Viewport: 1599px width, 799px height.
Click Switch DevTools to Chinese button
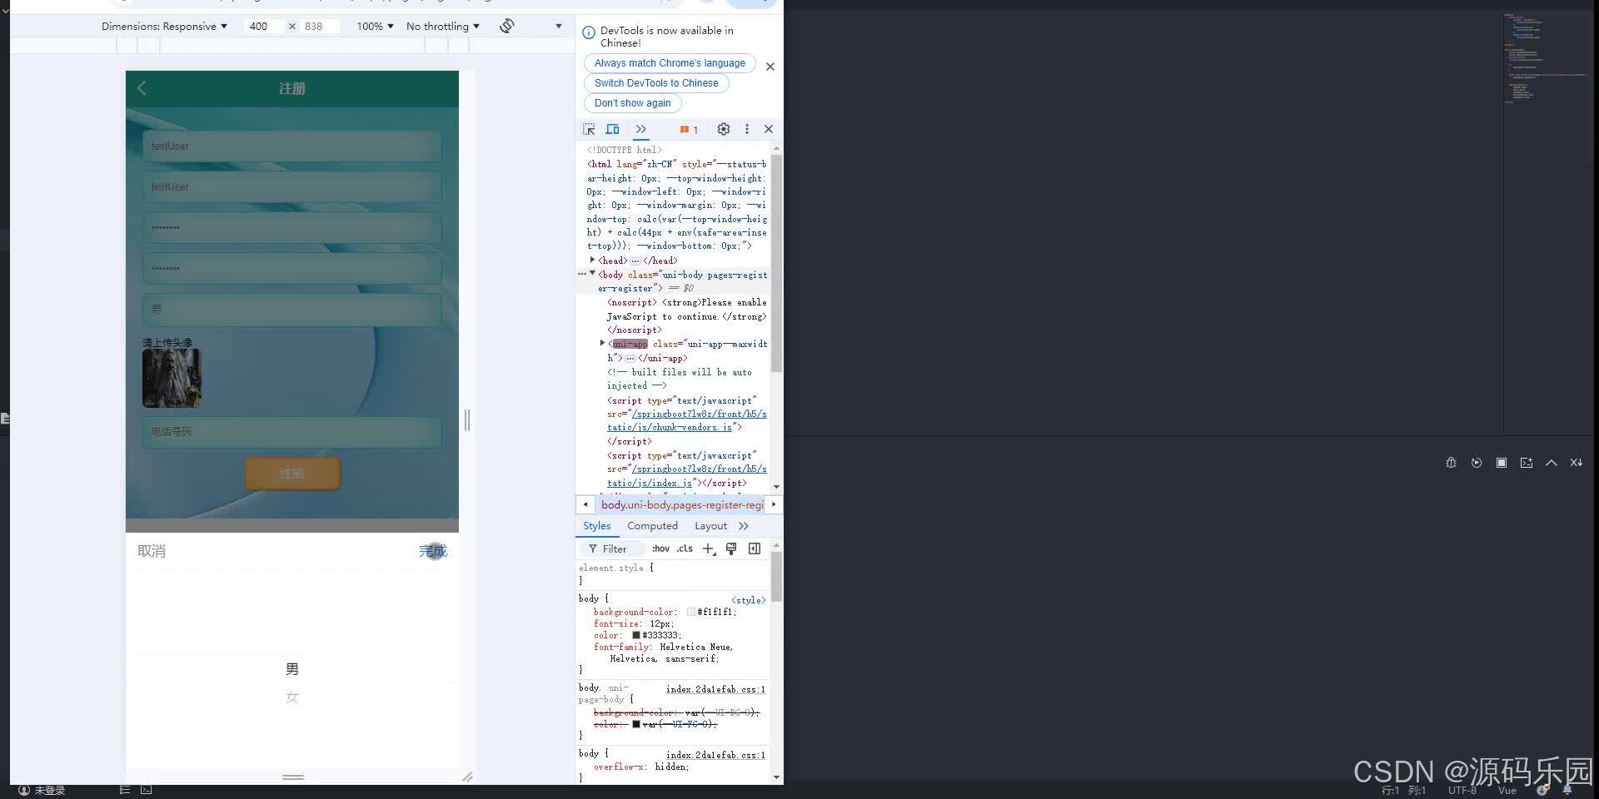[x=656, y=82]
